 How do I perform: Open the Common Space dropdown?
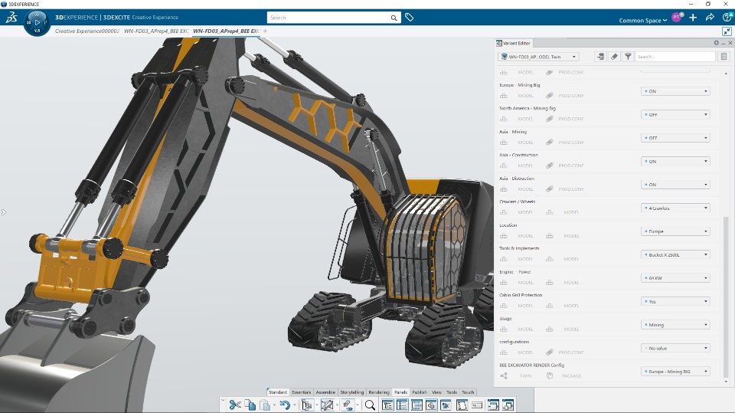pos(642,20)
